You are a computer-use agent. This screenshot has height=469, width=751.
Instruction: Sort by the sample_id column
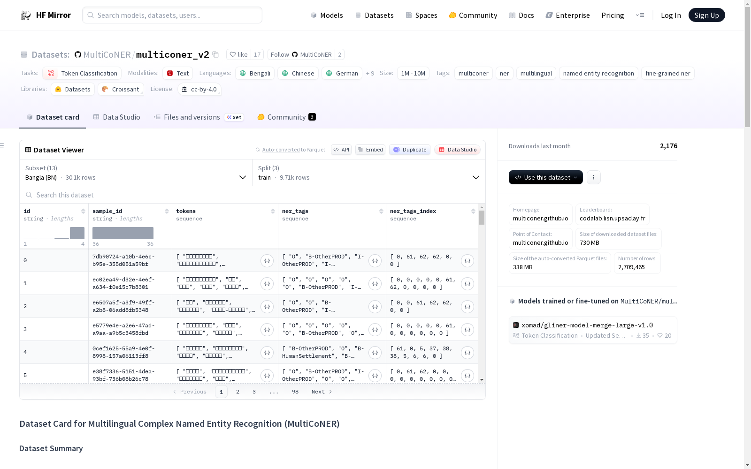click(167, 211)
